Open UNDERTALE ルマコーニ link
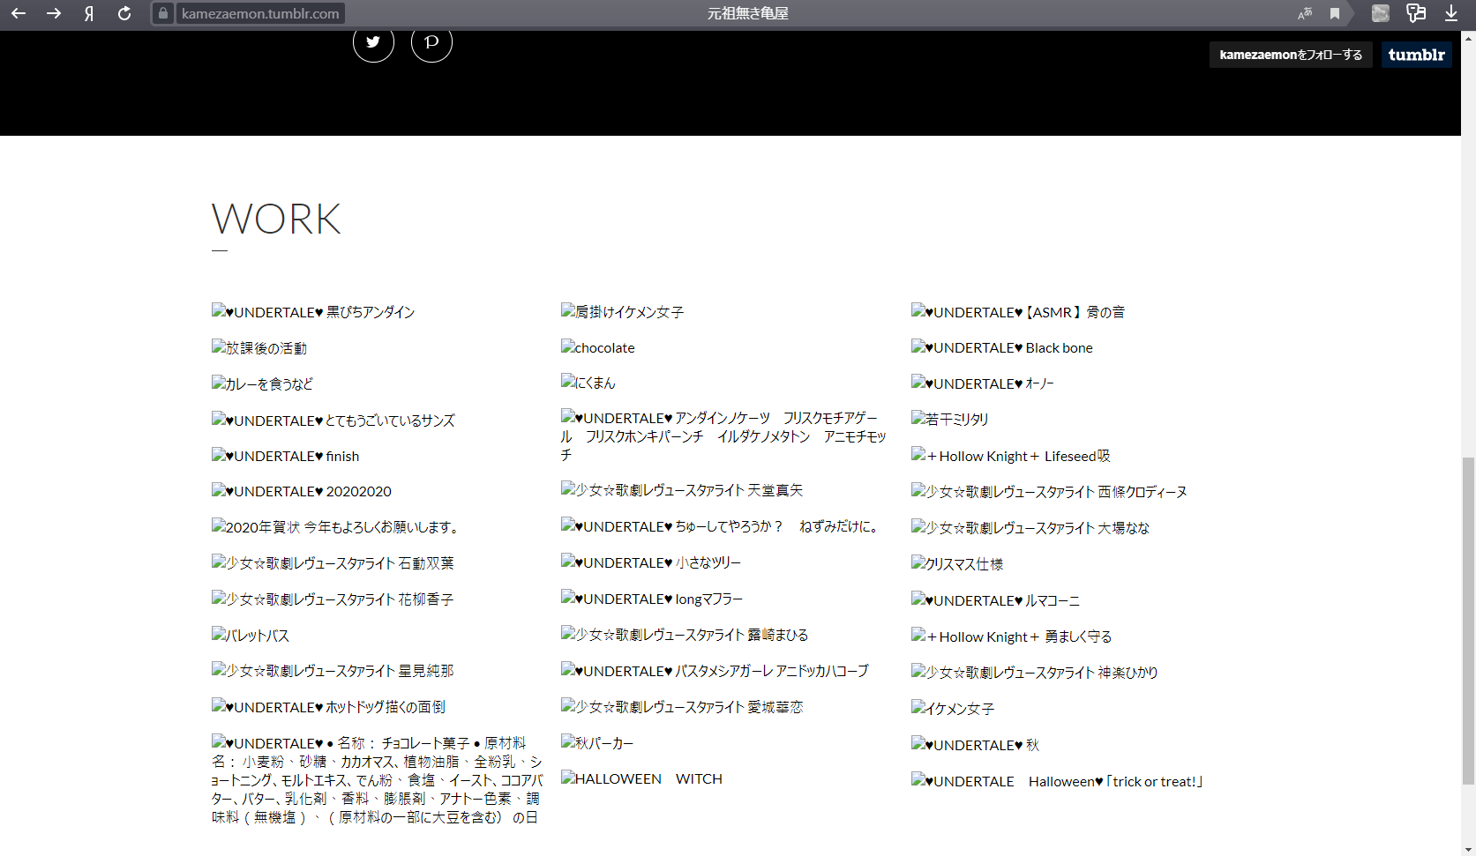 click(995, 600)
